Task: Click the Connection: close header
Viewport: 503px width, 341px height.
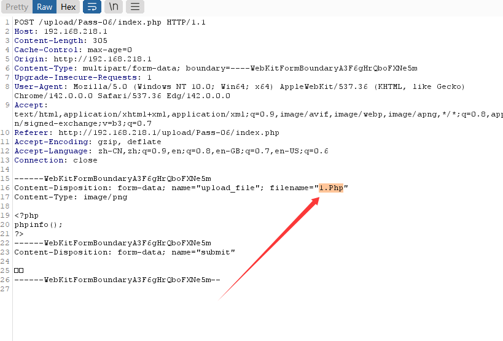Action: point(56,160)
